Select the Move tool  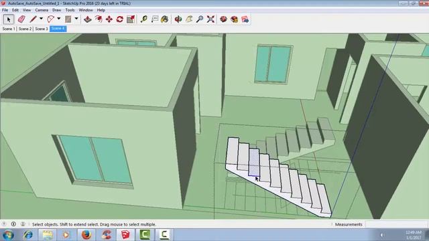109,19
